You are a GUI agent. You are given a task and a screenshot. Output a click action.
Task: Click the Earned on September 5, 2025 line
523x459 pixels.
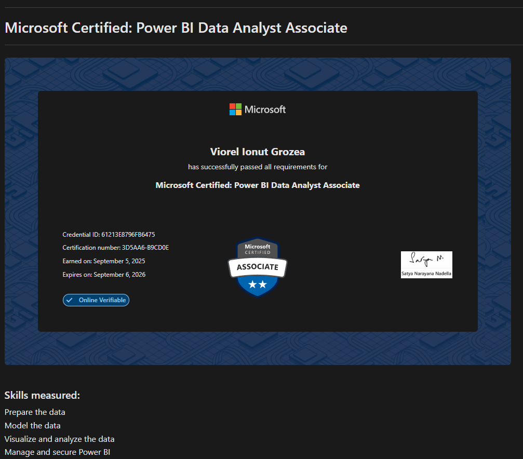104,261
